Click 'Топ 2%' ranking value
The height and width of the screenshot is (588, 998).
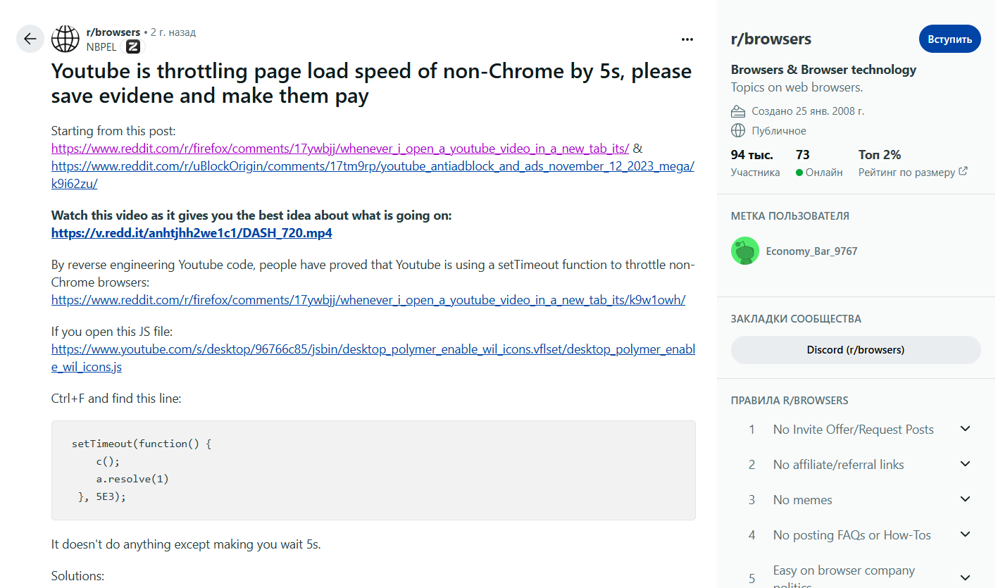pyautogui.click(x=880, y=155)
